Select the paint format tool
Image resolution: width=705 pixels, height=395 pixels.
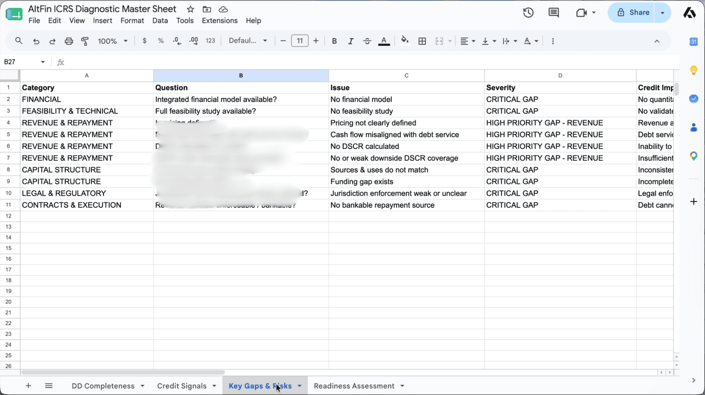(x=85, y=41)
